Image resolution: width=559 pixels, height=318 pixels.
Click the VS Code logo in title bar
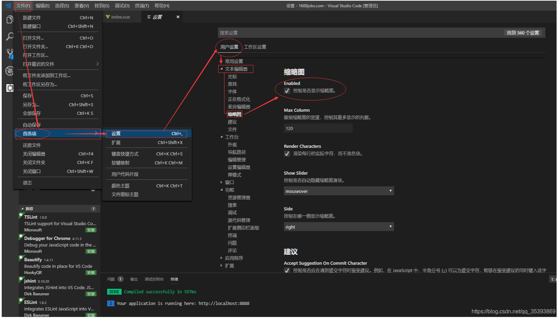(8, 6)
